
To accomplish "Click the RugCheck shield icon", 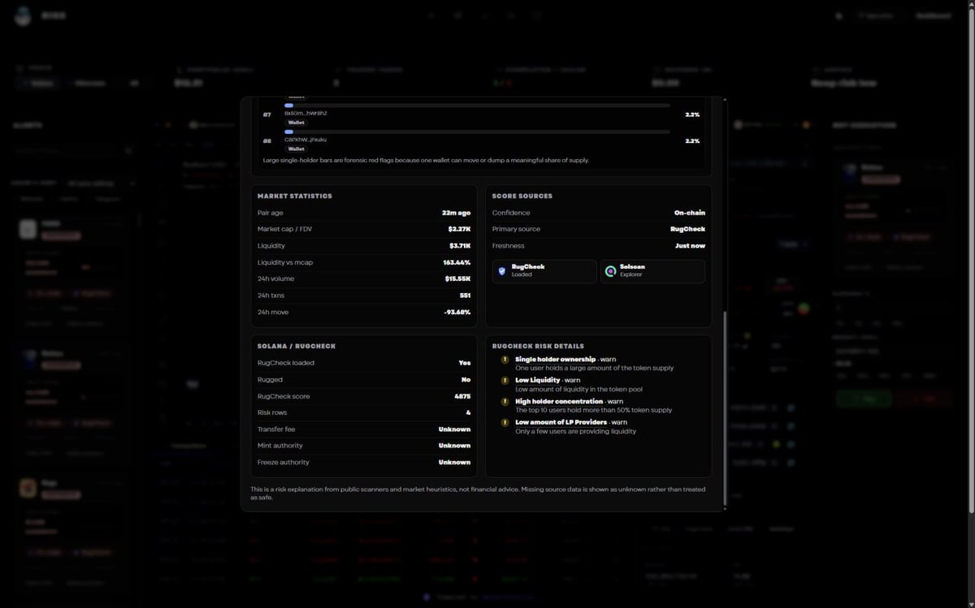I will [x=502, y=271].
